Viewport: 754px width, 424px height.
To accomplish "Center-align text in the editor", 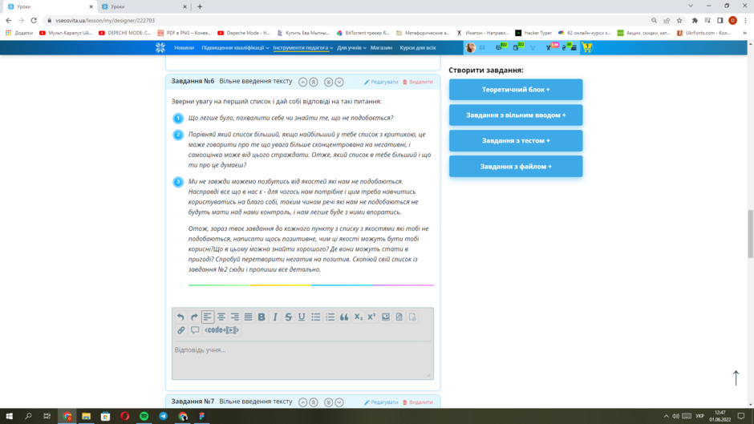I will point(221,317).
